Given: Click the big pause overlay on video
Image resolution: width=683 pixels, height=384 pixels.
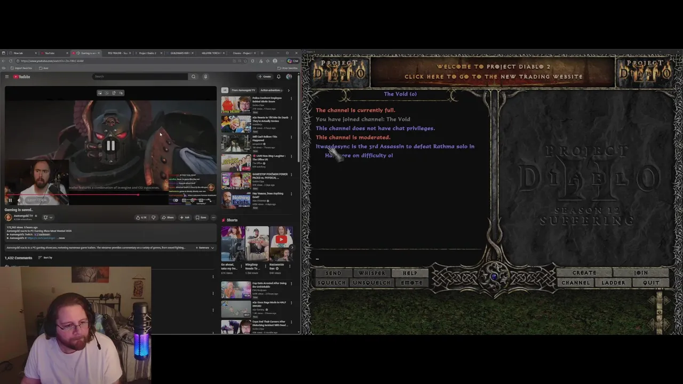Looking at the screenshot, I should (110, 145).
